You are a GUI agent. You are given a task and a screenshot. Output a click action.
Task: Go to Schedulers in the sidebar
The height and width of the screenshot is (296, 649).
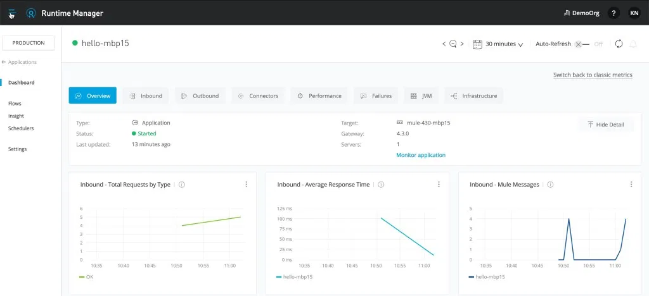point(21,128)
